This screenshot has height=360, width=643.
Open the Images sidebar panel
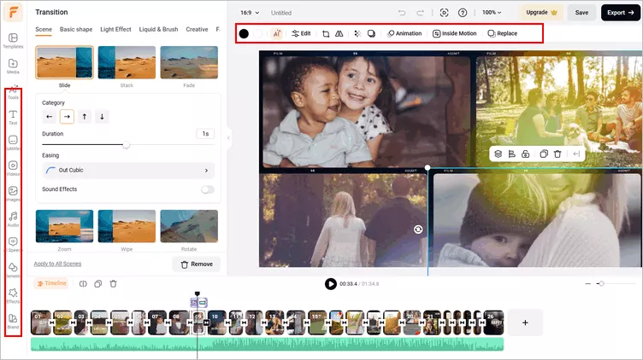click(13, 194)
